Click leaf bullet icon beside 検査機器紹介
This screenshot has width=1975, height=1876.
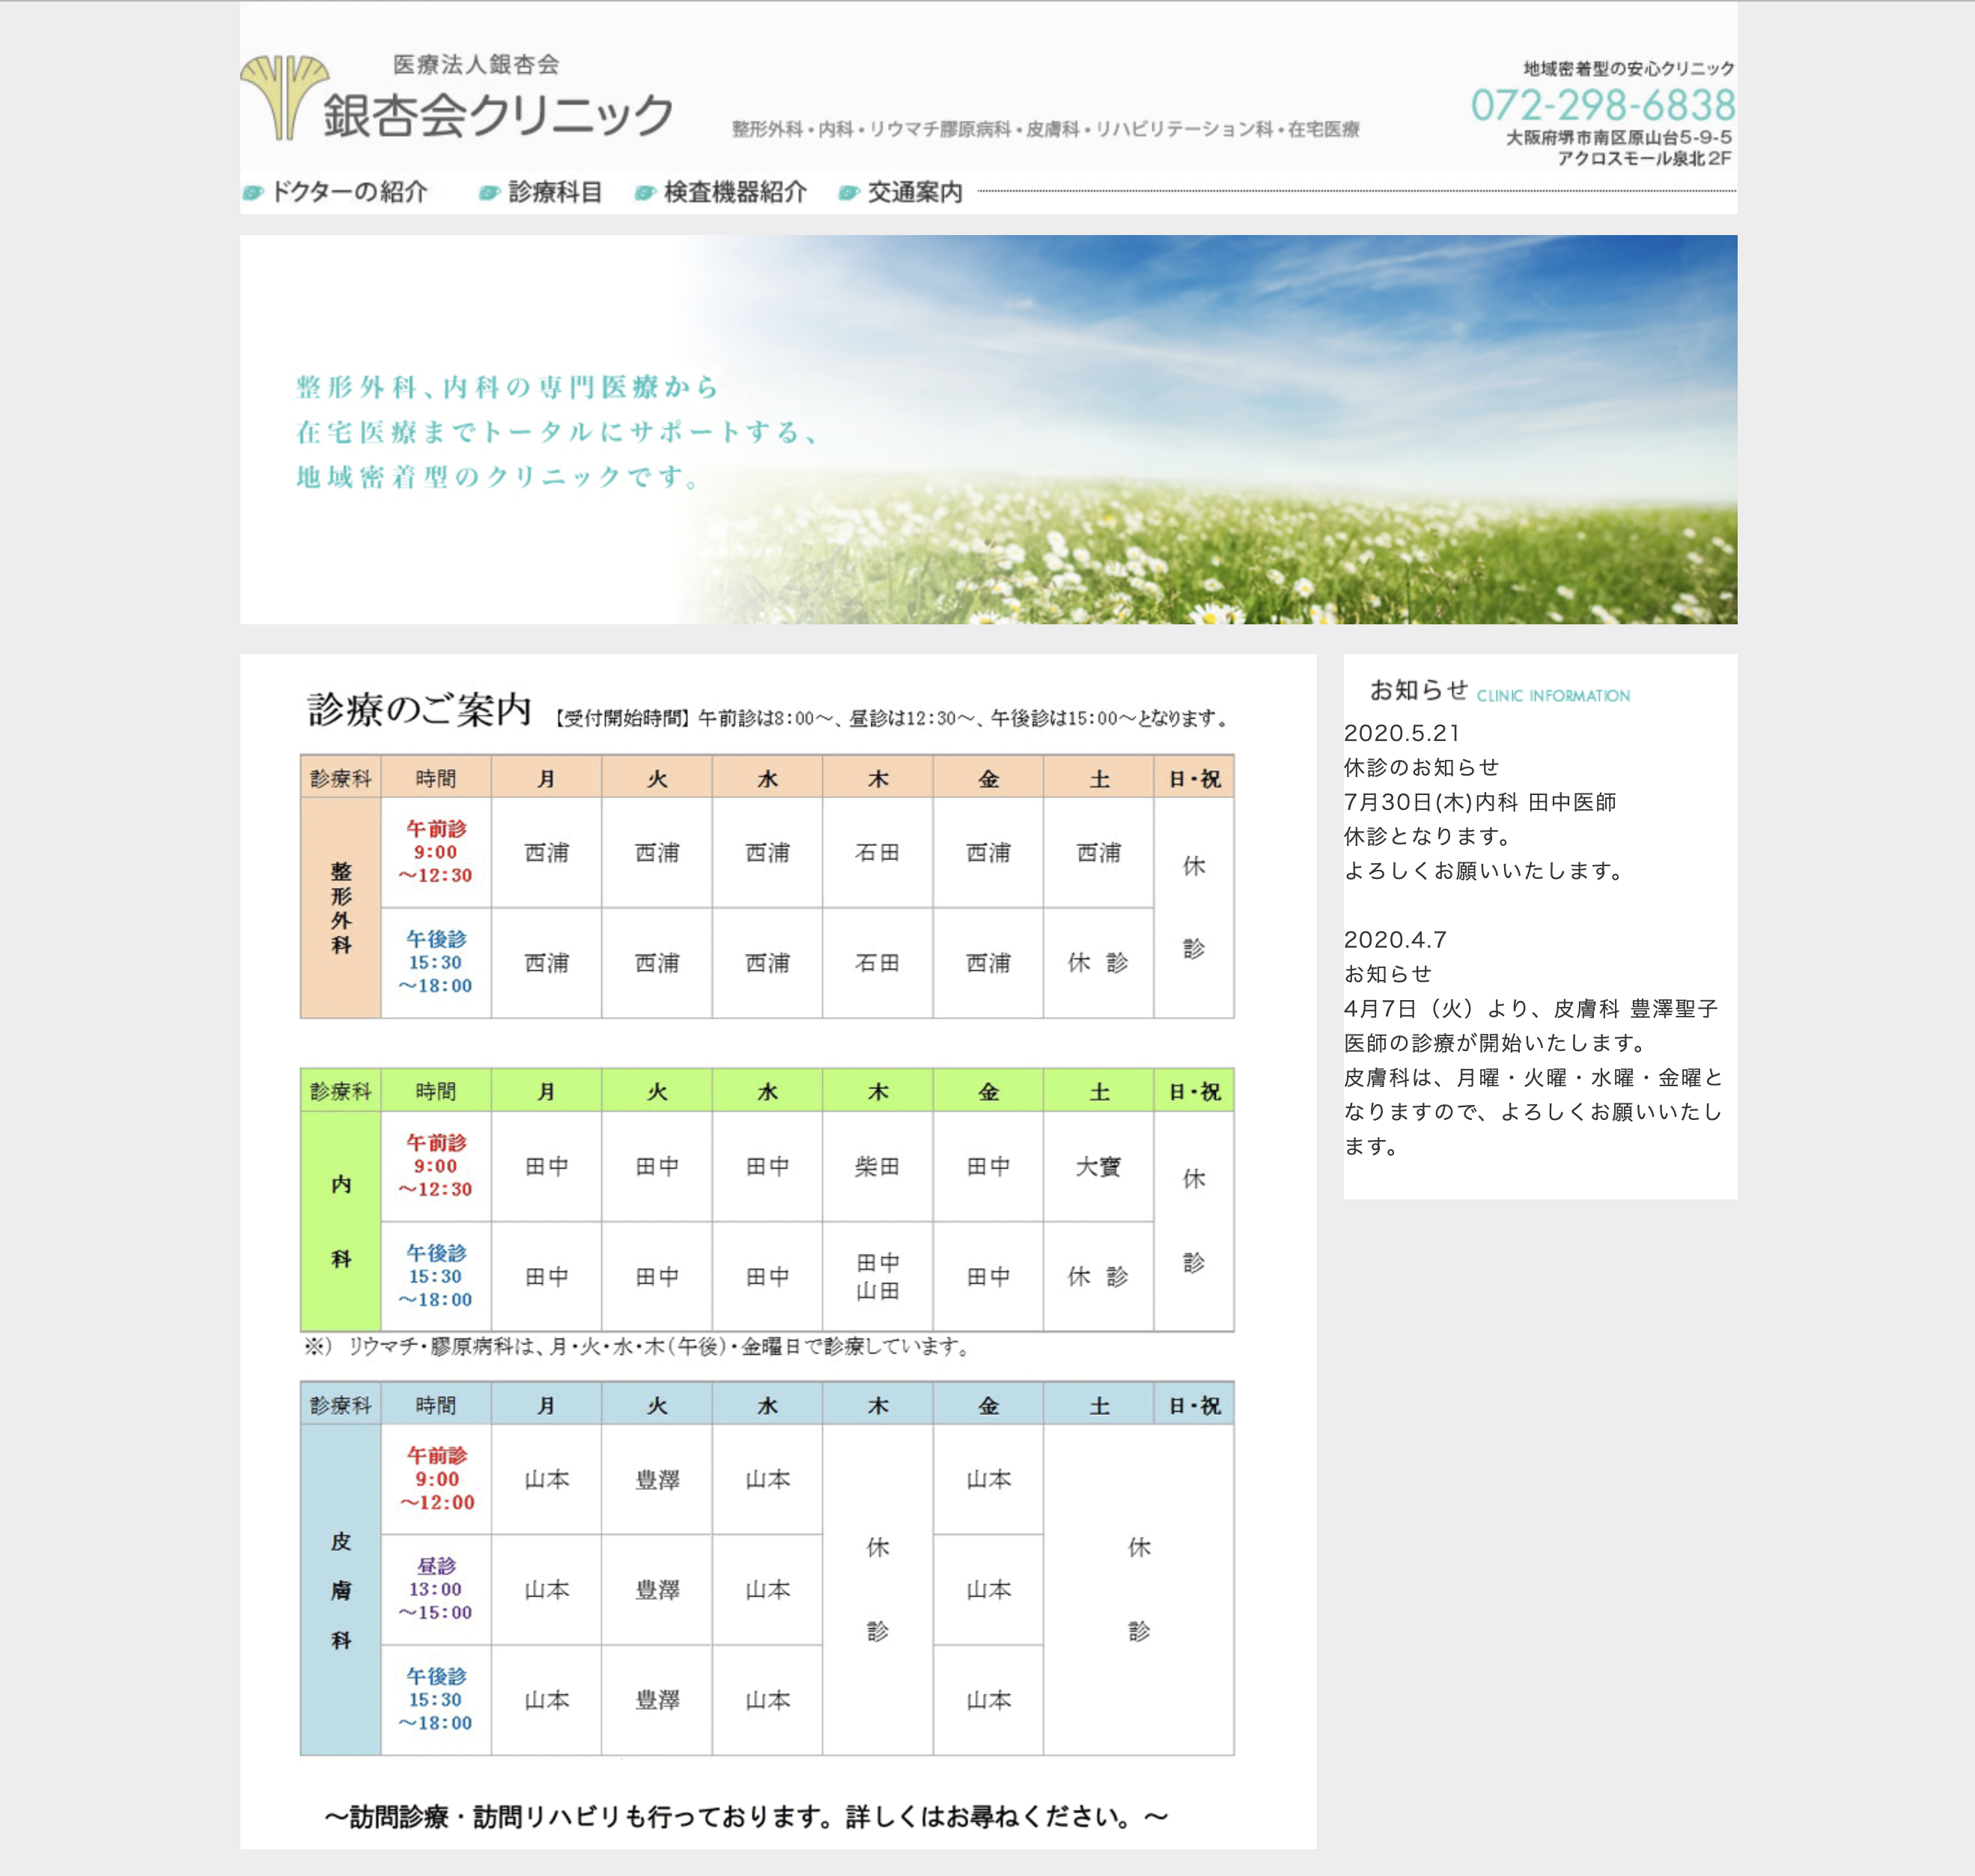[x=645, y=193]
